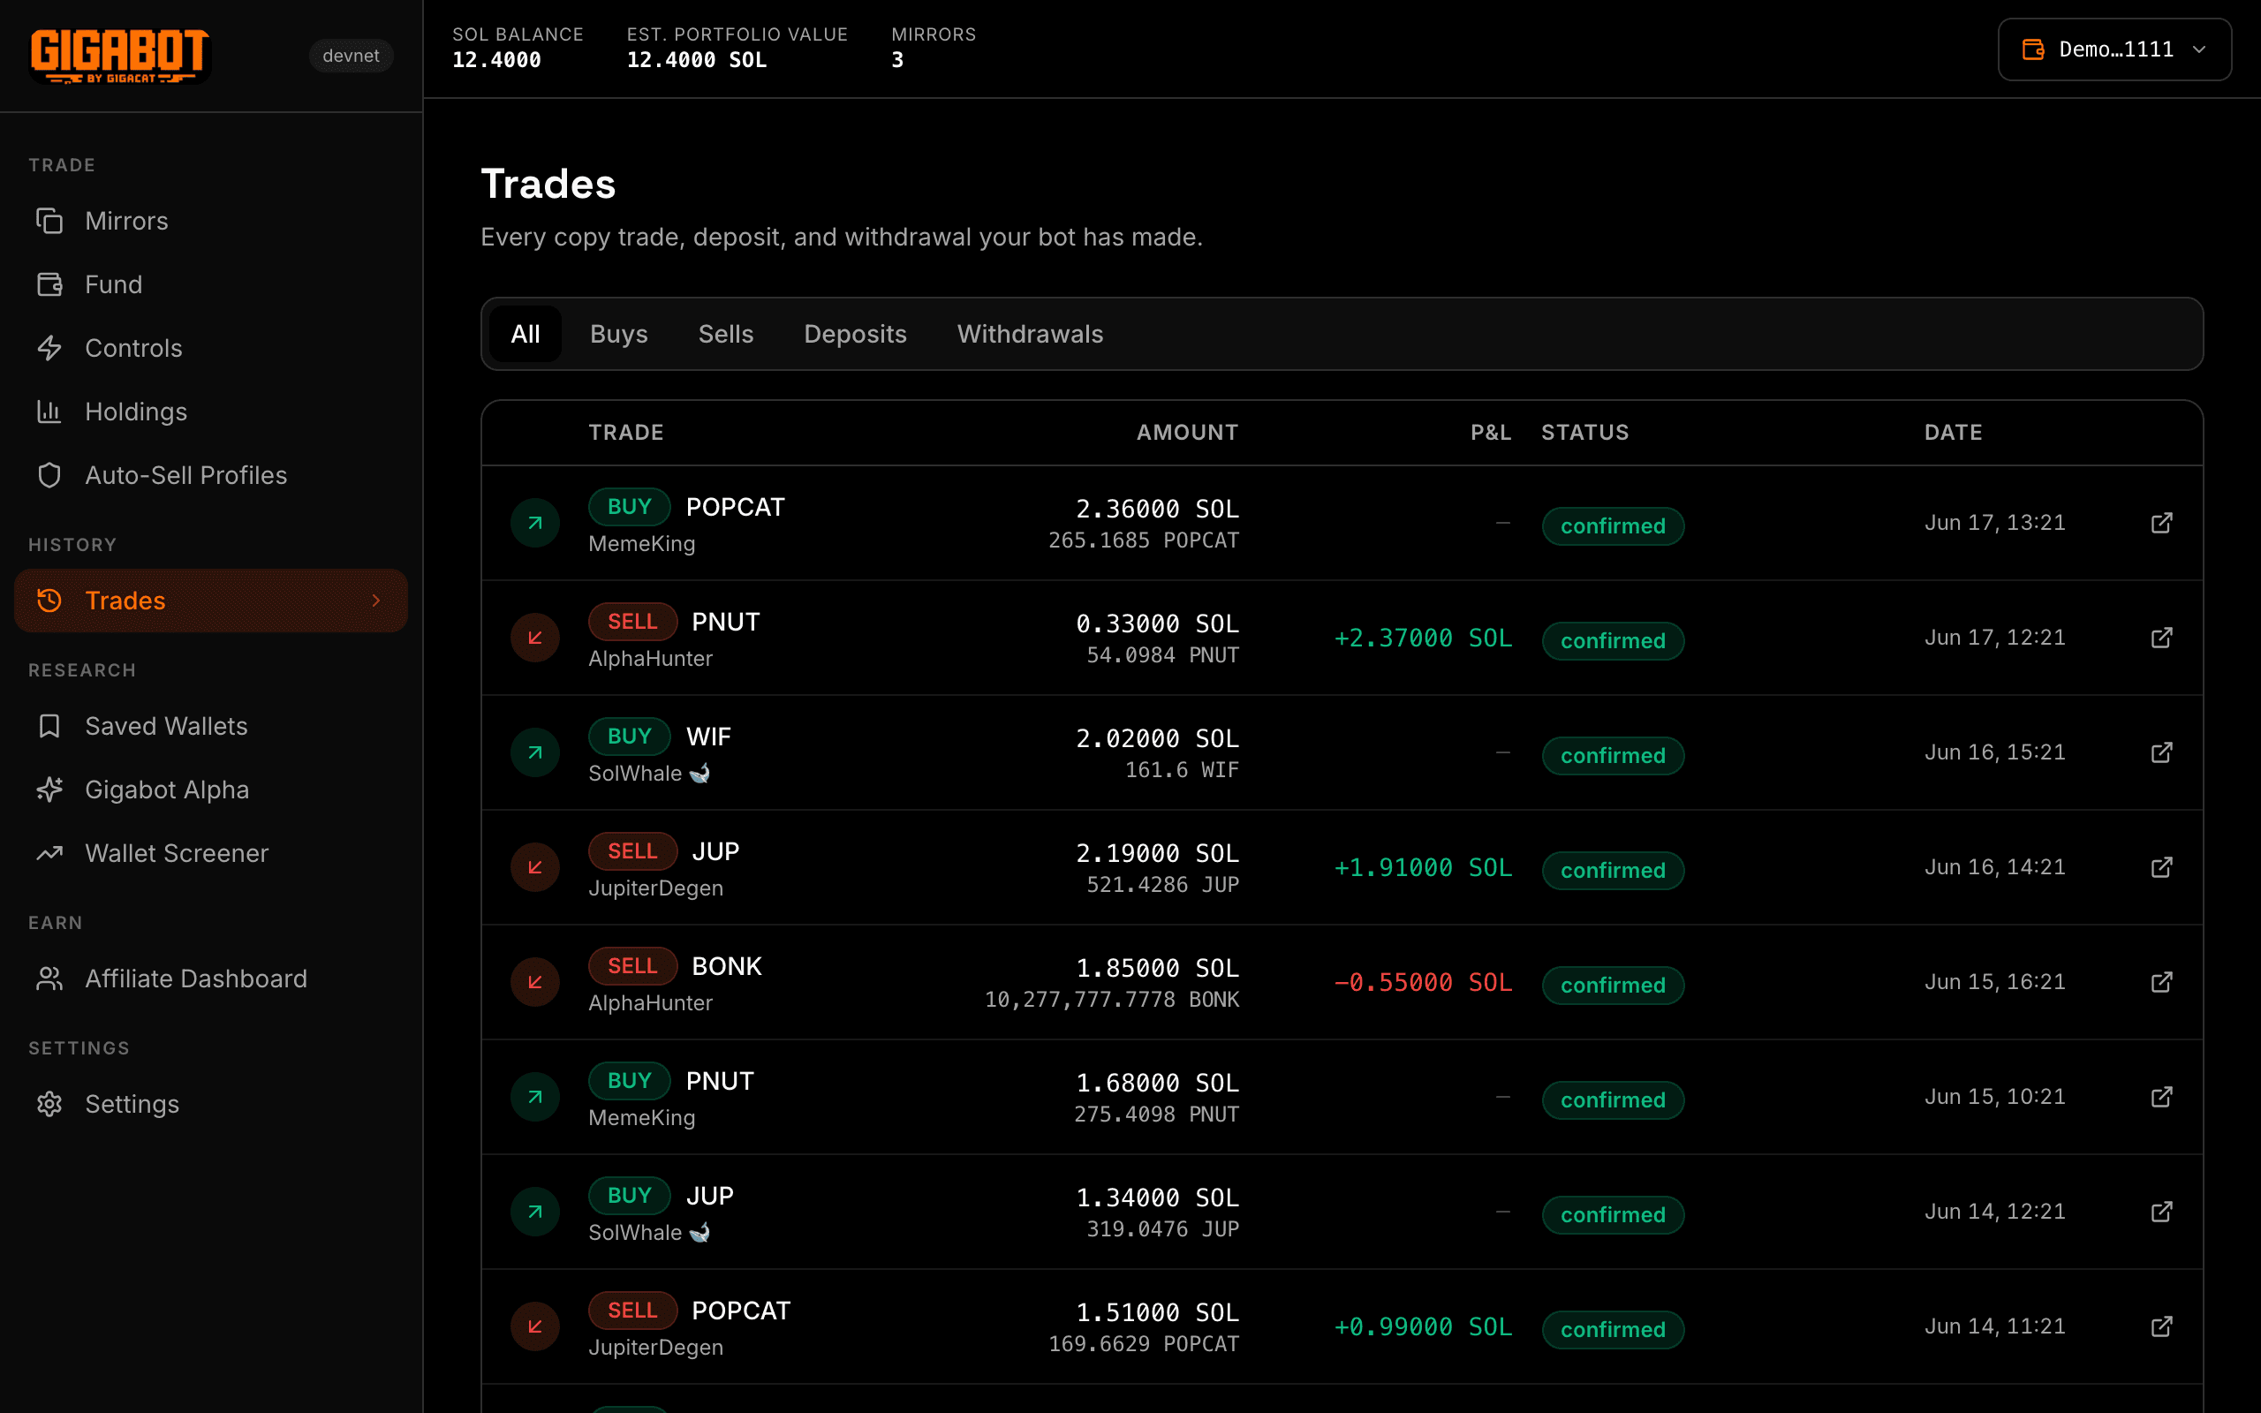The height and width of the screenshot is (1413, 2261).
Task: Open Saved Wallets
Action: [211, 726]
